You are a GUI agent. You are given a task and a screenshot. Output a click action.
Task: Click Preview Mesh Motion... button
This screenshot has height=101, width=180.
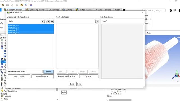[67, 76]
